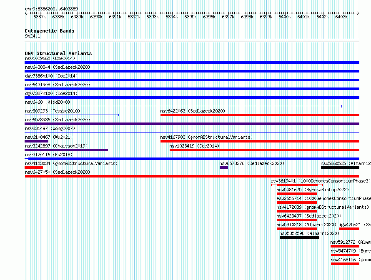Click the thin blue line of nsv6468
371x280 pixels.
183,106
